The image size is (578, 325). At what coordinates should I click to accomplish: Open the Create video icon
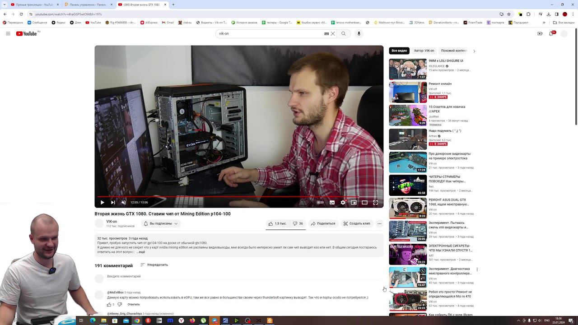pyautogui.click(x=540, y=33)
